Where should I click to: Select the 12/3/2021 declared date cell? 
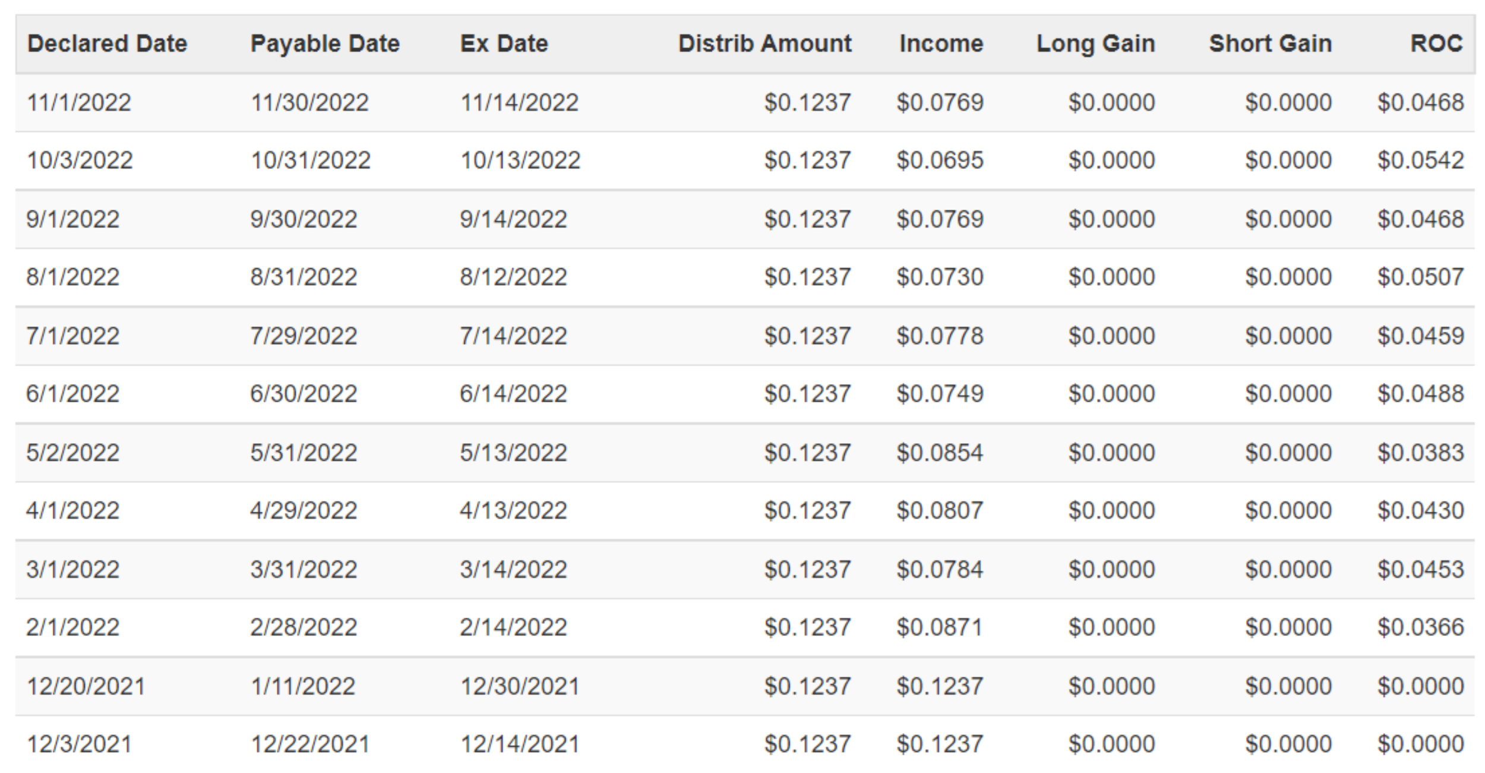coord(78,744)
